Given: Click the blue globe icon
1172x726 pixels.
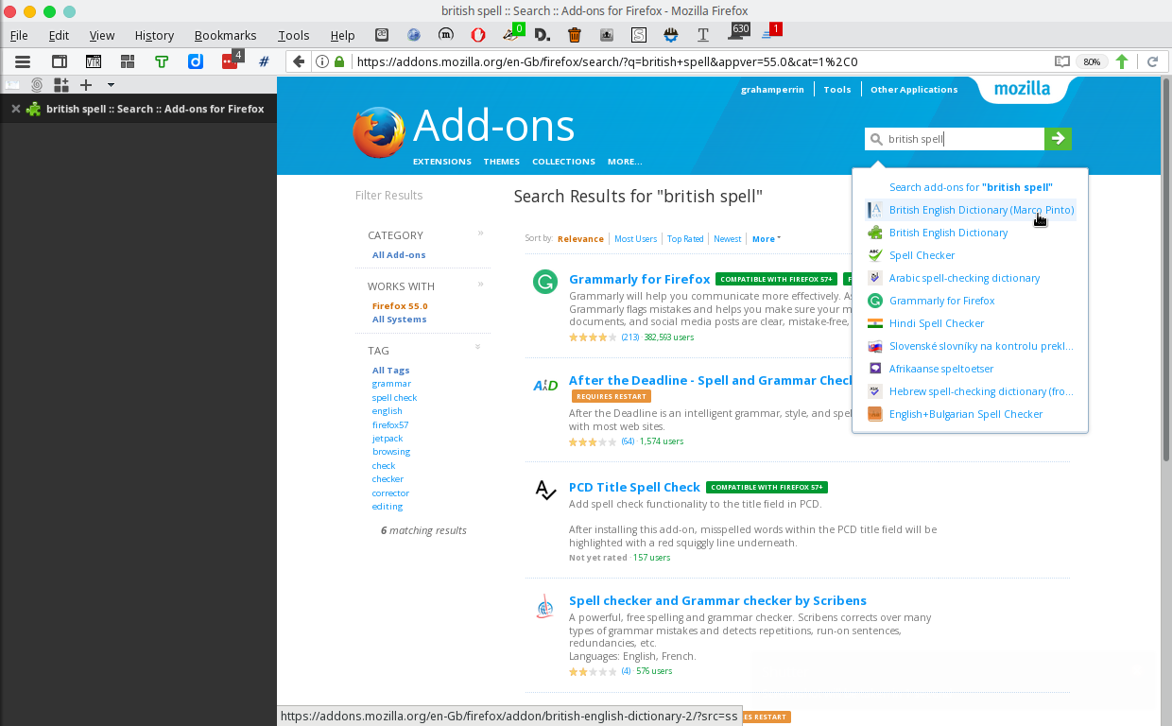Looking at the screenshot, I should point(414,35).
